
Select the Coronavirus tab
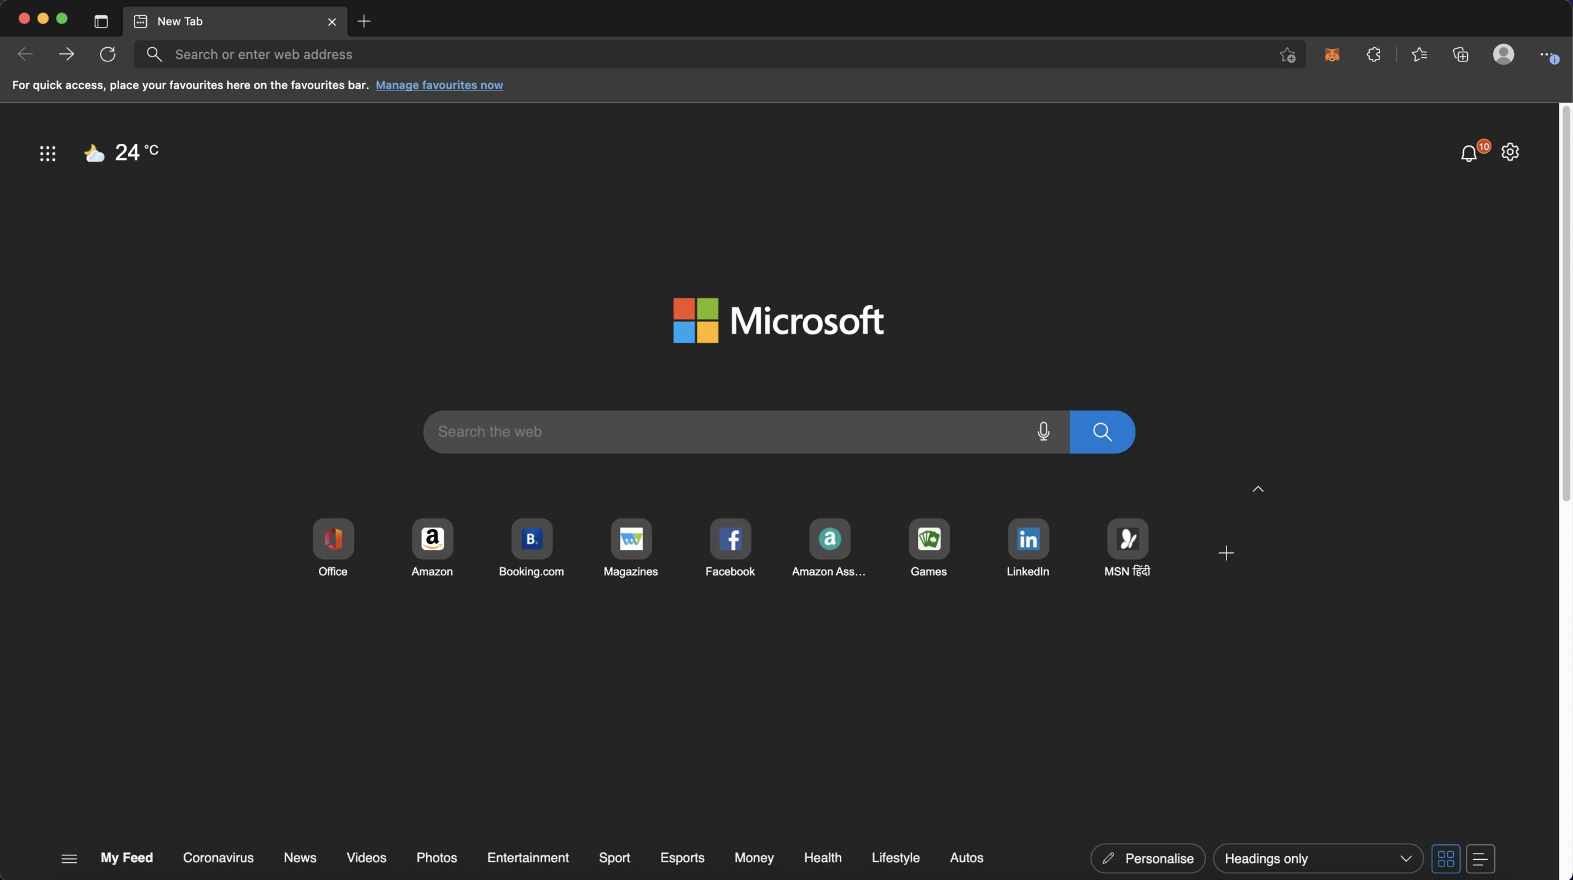(218, 858)
